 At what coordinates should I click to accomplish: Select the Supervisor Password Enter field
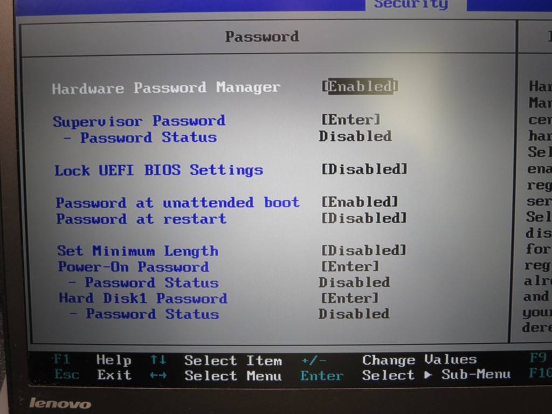point(350,120)
